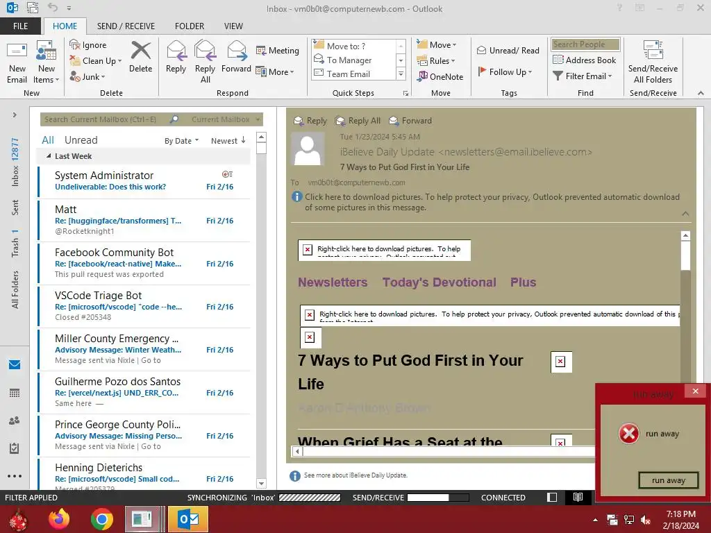The image size is (711, 533).
Task: Open the email from Matt
Action: (x=144, y=220)
